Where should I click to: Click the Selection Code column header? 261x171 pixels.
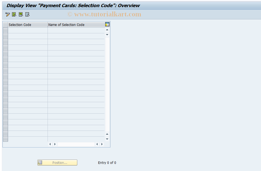28,25
